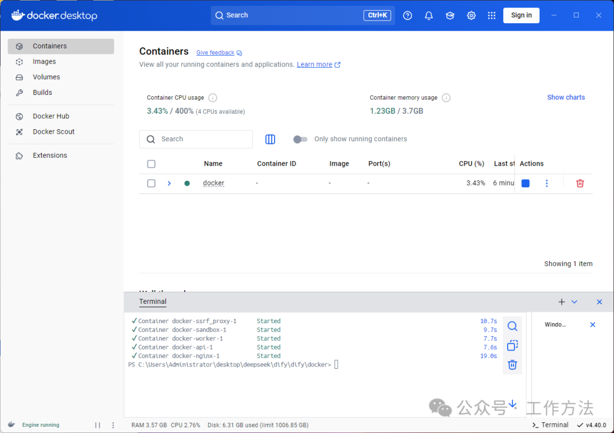Image resolution: width=614 pixels, height=433 pixels.
Task: Sort by Name column header
Action: [213, 164]
